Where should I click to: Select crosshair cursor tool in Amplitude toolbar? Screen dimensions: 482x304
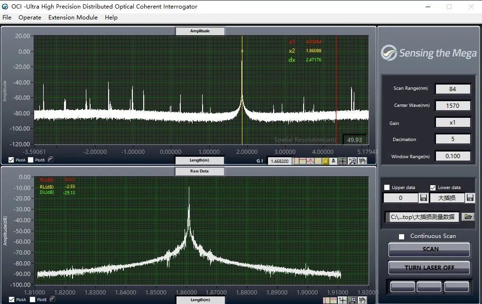343,161
